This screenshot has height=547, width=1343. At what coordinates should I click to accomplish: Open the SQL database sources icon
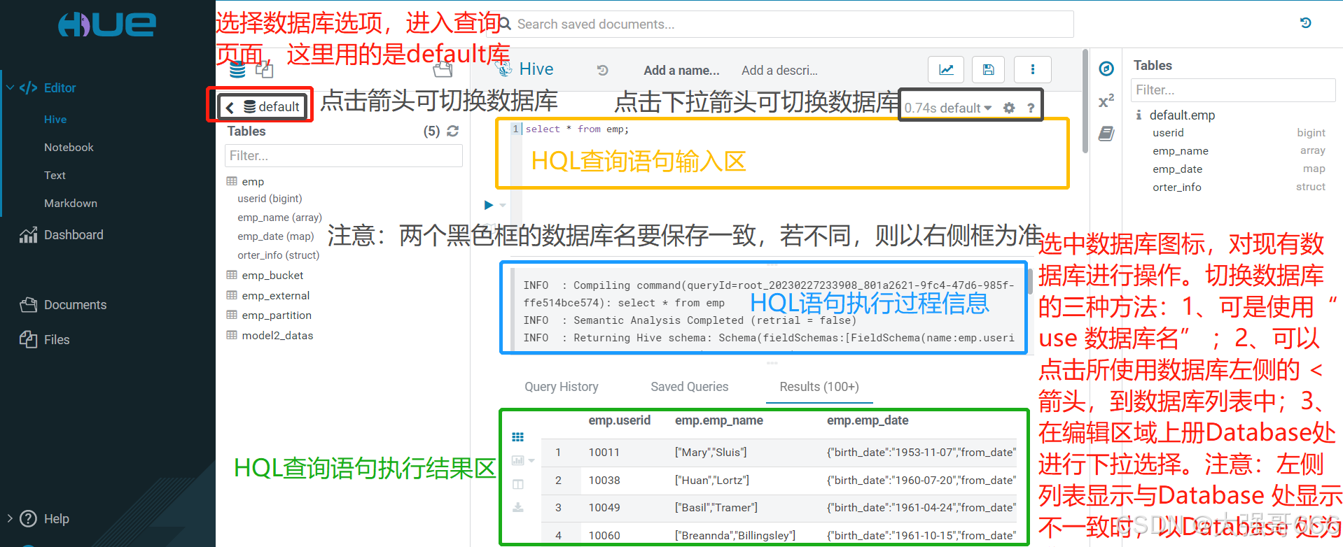(237, 70)
